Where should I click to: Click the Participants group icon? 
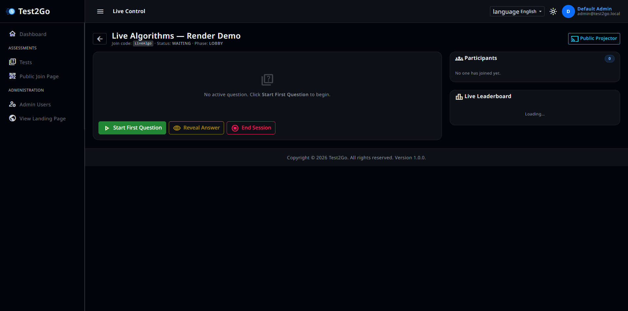pyautogui.click(x=459, y=59)
